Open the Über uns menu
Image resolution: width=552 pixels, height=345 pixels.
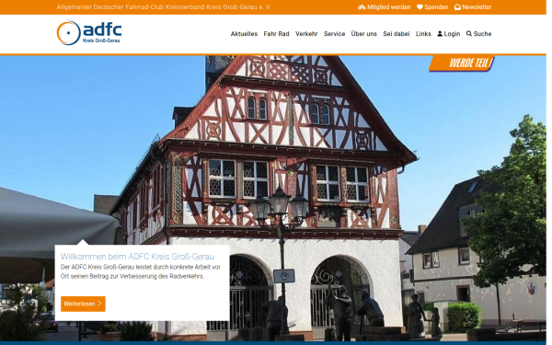pos(364,34)
